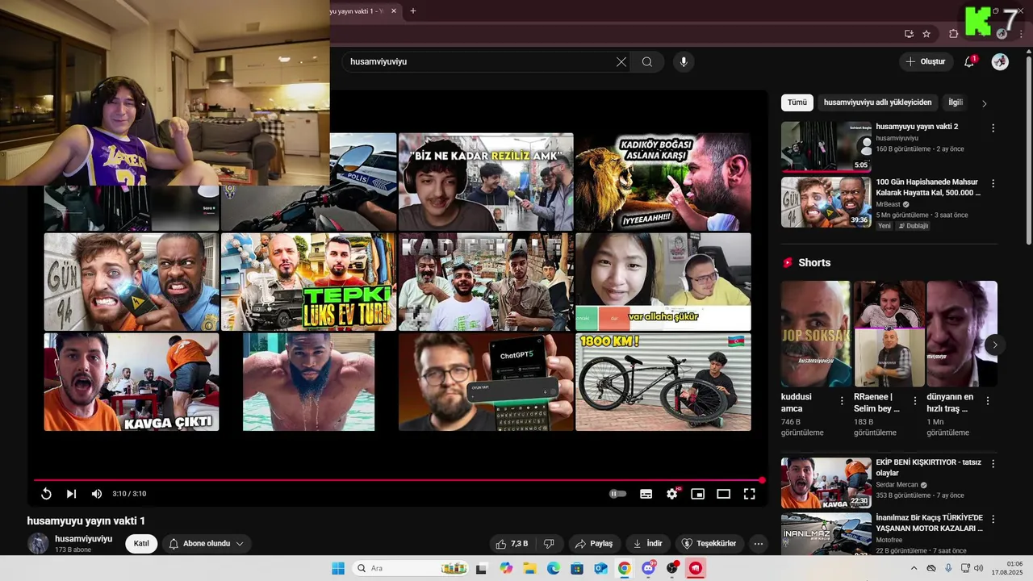Open options for the kuddusi amca short
Viewport: 1033px width, 581px height.
coord(842,401)
